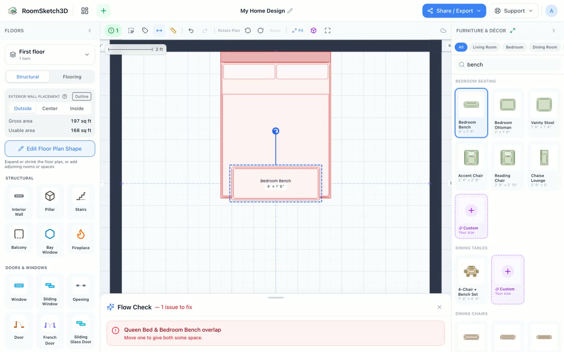The image size is (564, 352).
Task: Fit the plan to view
Action: coord(298,31)
